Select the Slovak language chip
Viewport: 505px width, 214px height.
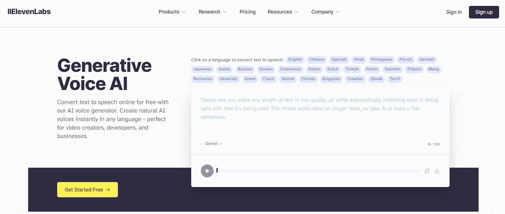click(x=376, y=79)
